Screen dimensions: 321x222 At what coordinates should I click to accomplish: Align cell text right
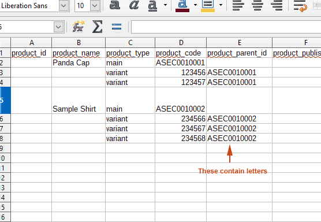[x=277, y=5]
